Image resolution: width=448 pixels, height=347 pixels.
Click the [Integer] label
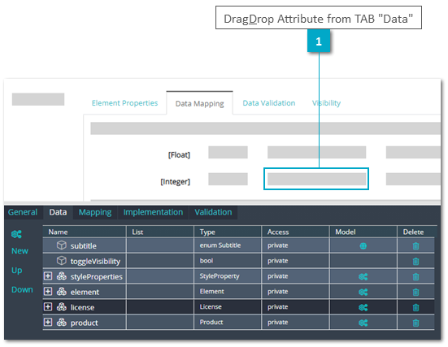(x=175, y=182)
